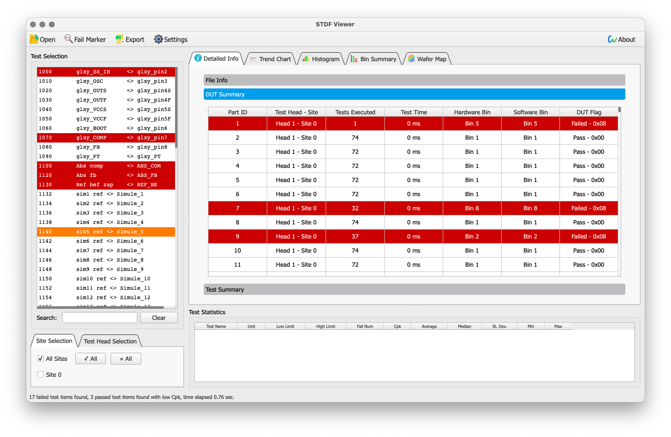Screen dimensions: 671x437
Task: Select the Detailed Info tab icon
Action: tap(198, 58)
